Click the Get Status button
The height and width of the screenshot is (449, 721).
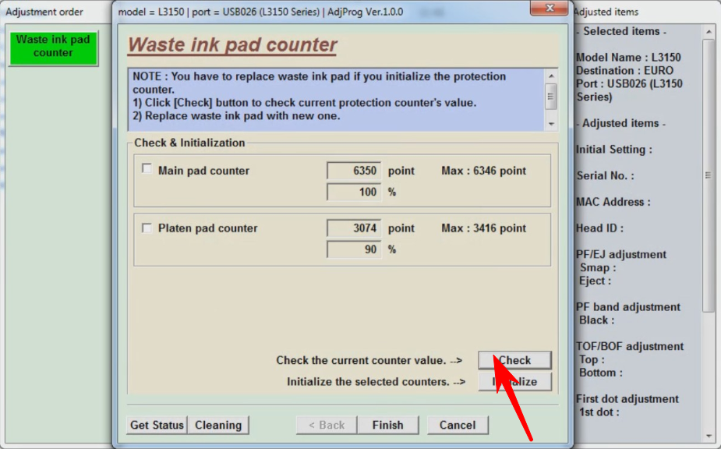157,425
